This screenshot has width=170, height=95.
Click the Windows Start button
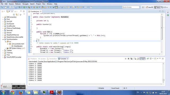[x=3, y=93]
